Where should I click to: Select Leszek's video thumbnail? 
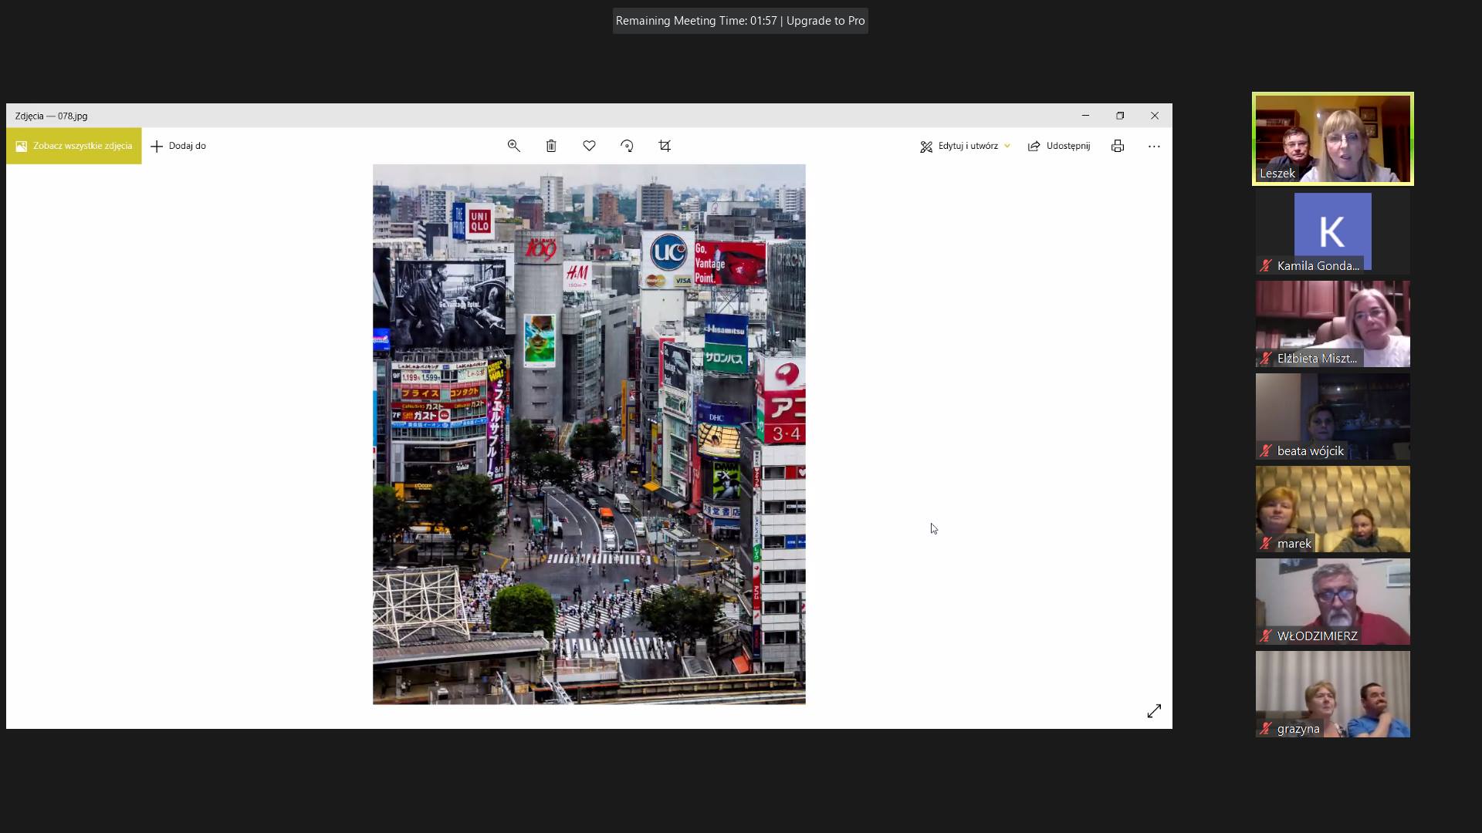[x=1333, y=139]
